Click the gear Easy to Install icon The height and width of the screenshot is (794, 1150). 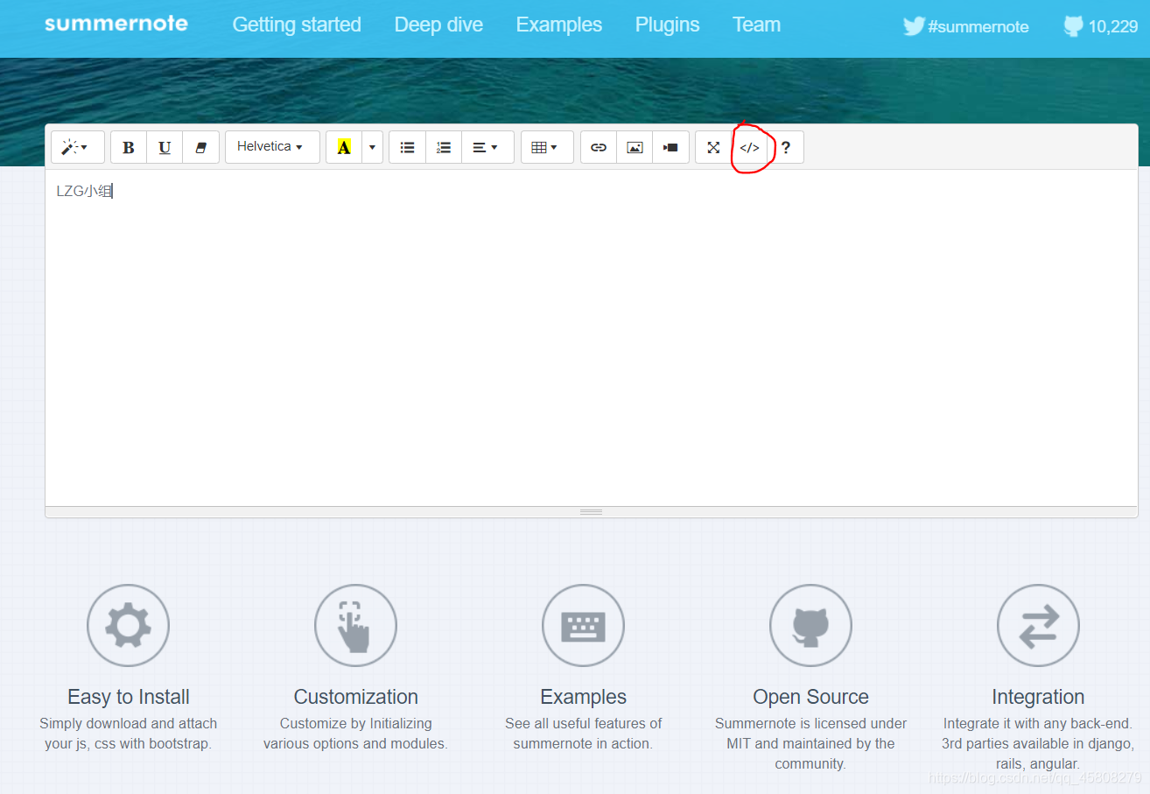click(x=128, y=625)
